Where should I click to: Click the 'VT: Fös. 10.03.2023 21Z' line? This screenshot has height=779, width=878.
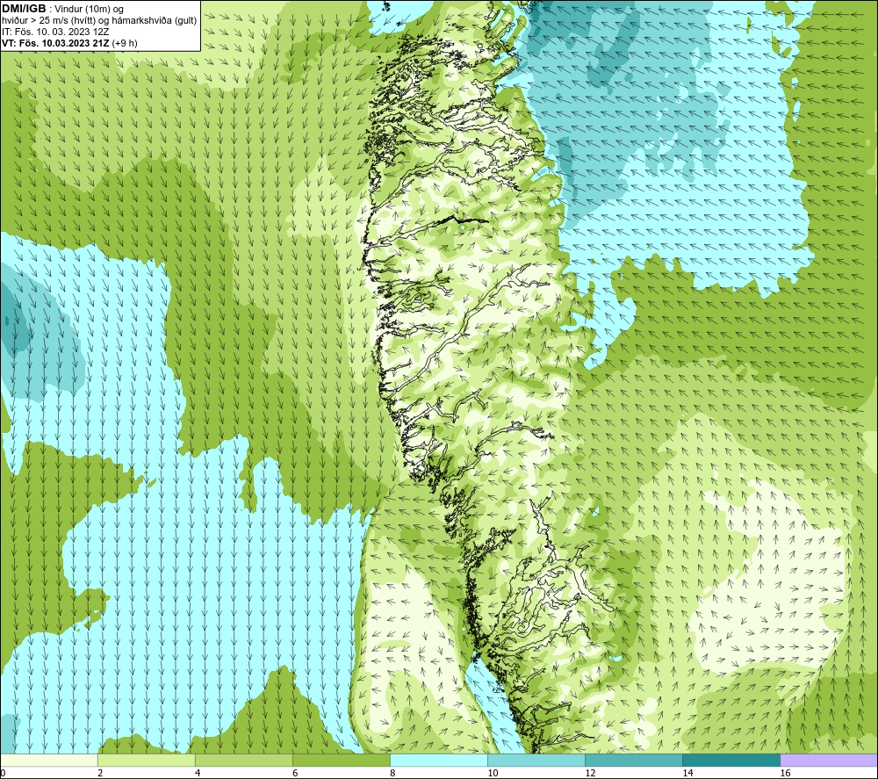coord(69,43)
